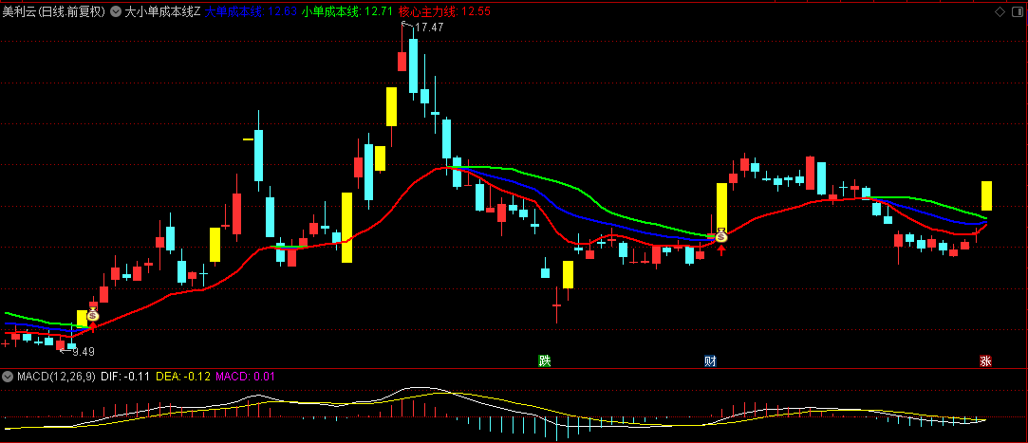Click the red up arrow below right money bag
Screen dimensions: 1028x443
(x=721, y=249)
